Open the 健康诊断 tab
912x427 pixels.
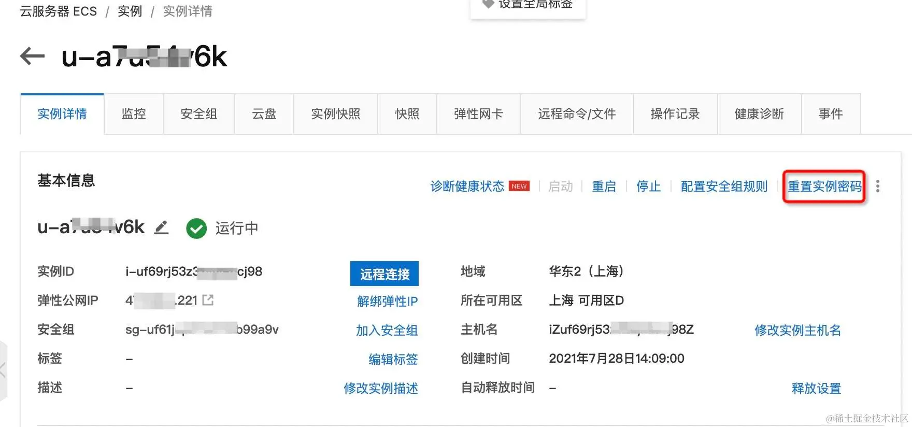(760, 114)
